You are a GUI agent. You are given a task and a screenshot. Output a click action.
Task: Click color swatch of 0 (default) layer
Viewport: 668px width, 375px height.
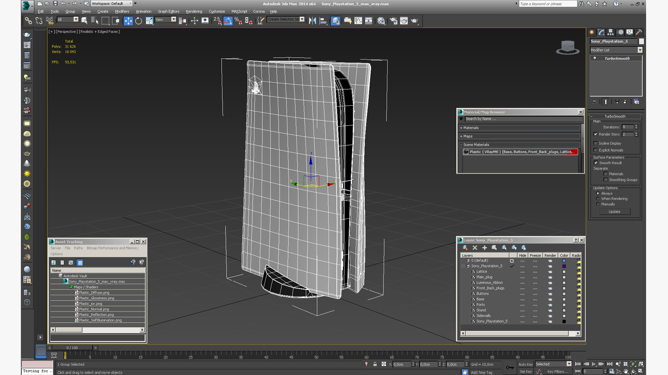point(564,261)
